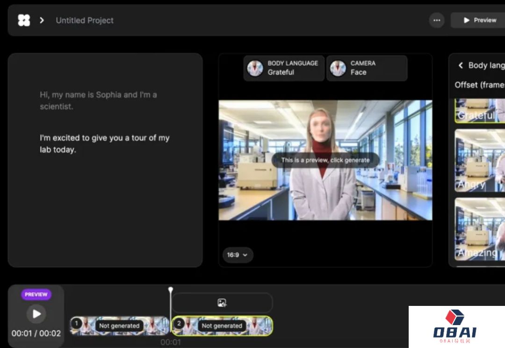The height and width of the screenshot is (348, 505).
Task: Go back using the Body language chevron
Action: 461,65
